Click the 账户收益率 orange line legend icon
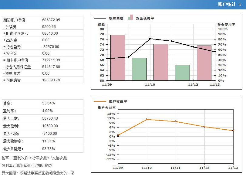Screen dimensions: 246x177 coord(99,101)
